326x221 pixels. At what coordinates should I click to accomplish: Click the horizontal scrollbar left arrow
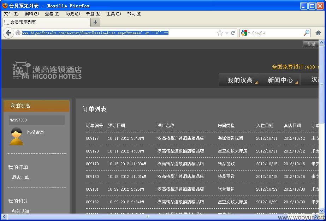(4, 217)
